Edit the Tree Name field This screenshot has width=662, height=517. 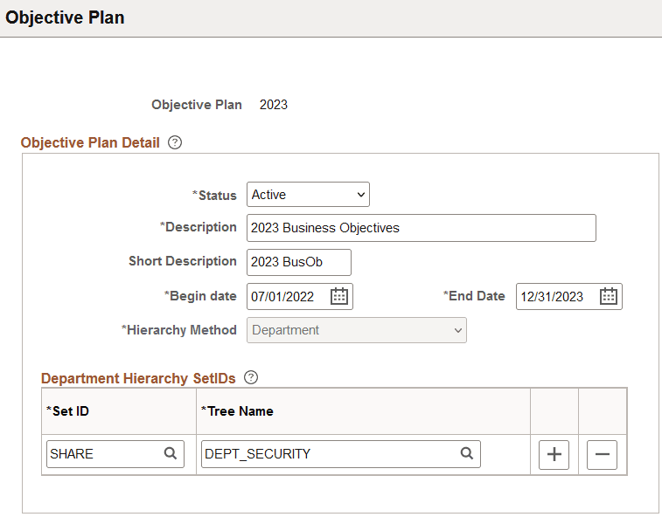click(330, 454)
